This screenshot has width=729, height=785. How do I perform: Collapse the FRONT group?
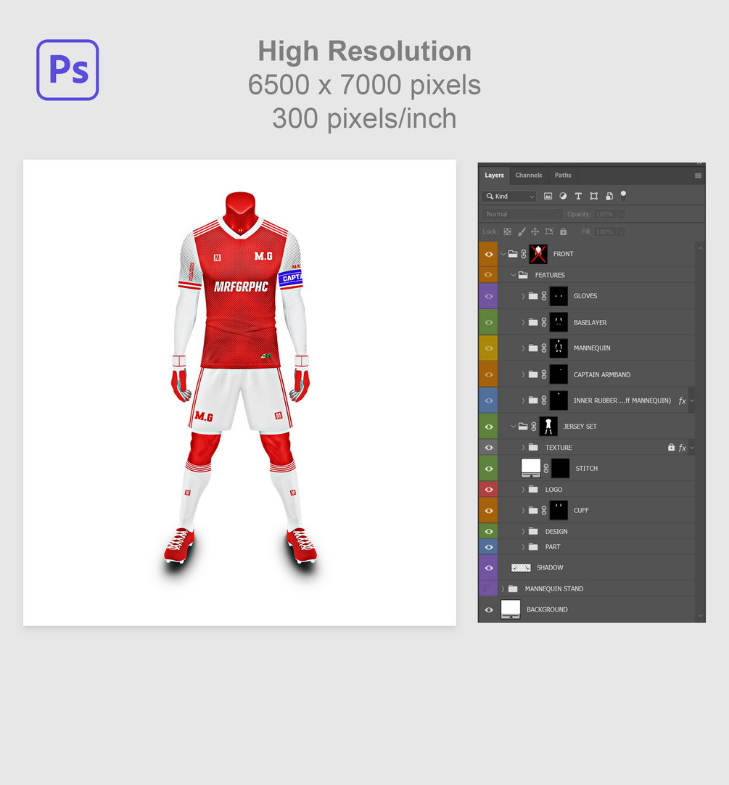(x=503, y=255)
